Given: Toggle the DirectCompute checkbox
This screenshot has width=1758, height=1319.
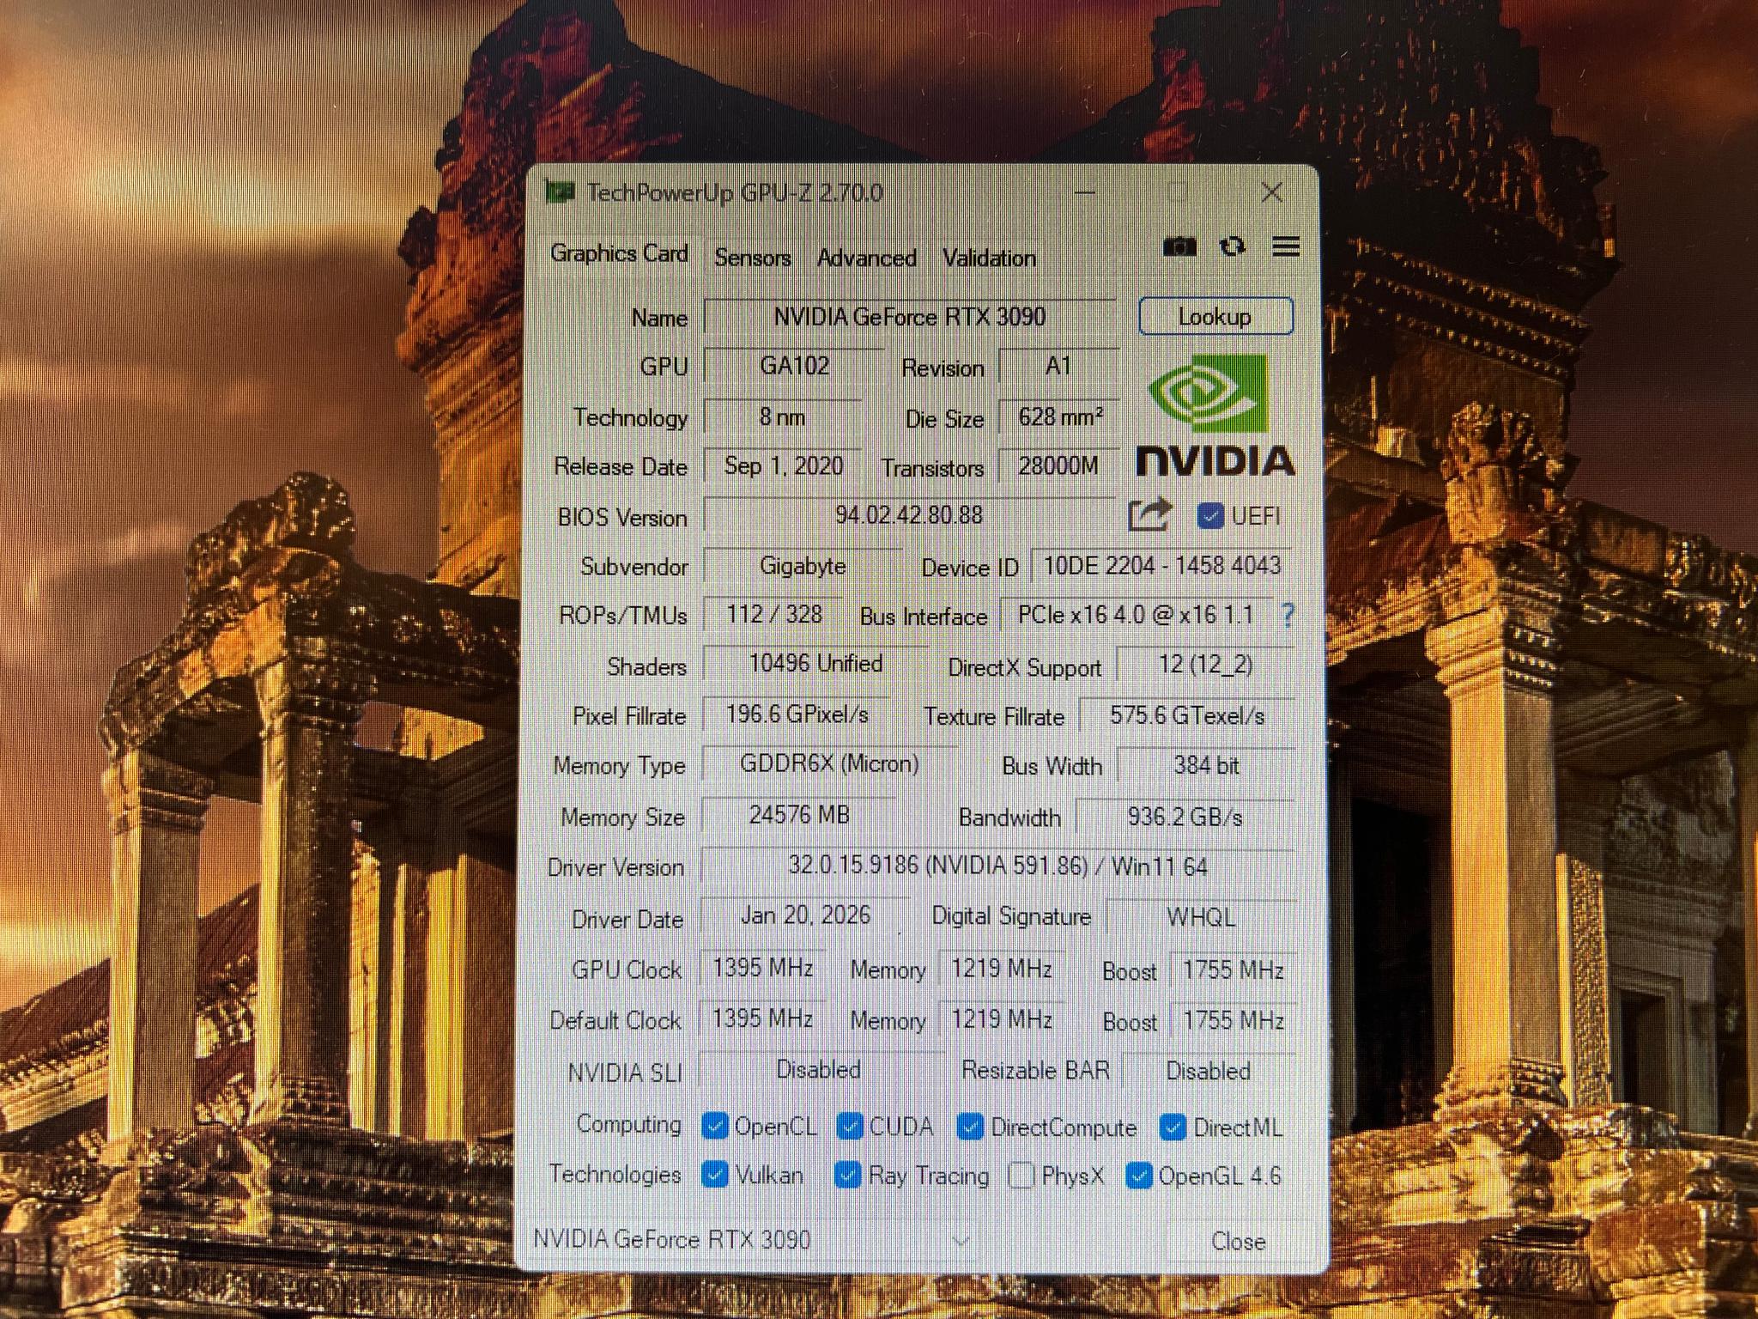Looking at the screenshot, I should tap(970, 1127).
